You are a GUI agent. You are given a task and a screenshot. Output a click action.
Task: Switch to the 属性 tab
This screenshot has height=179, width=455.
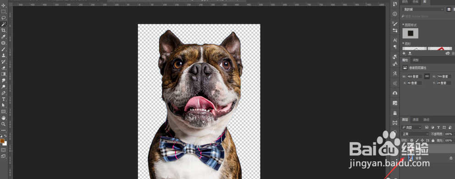coord(405,60)
